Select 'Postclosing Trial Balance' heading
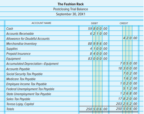The height and width of the screenshot is (114, 144). click(71, 9)
